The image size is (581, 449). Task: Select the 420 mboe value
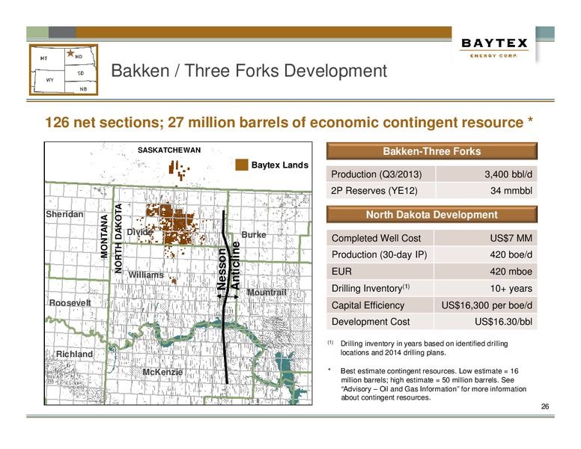click(511, 272)
